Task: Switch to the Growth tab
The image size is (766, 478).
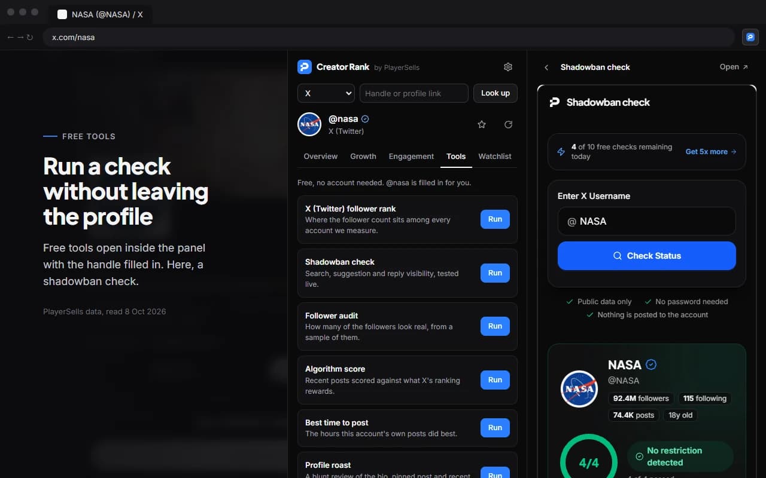Action: 363,156
